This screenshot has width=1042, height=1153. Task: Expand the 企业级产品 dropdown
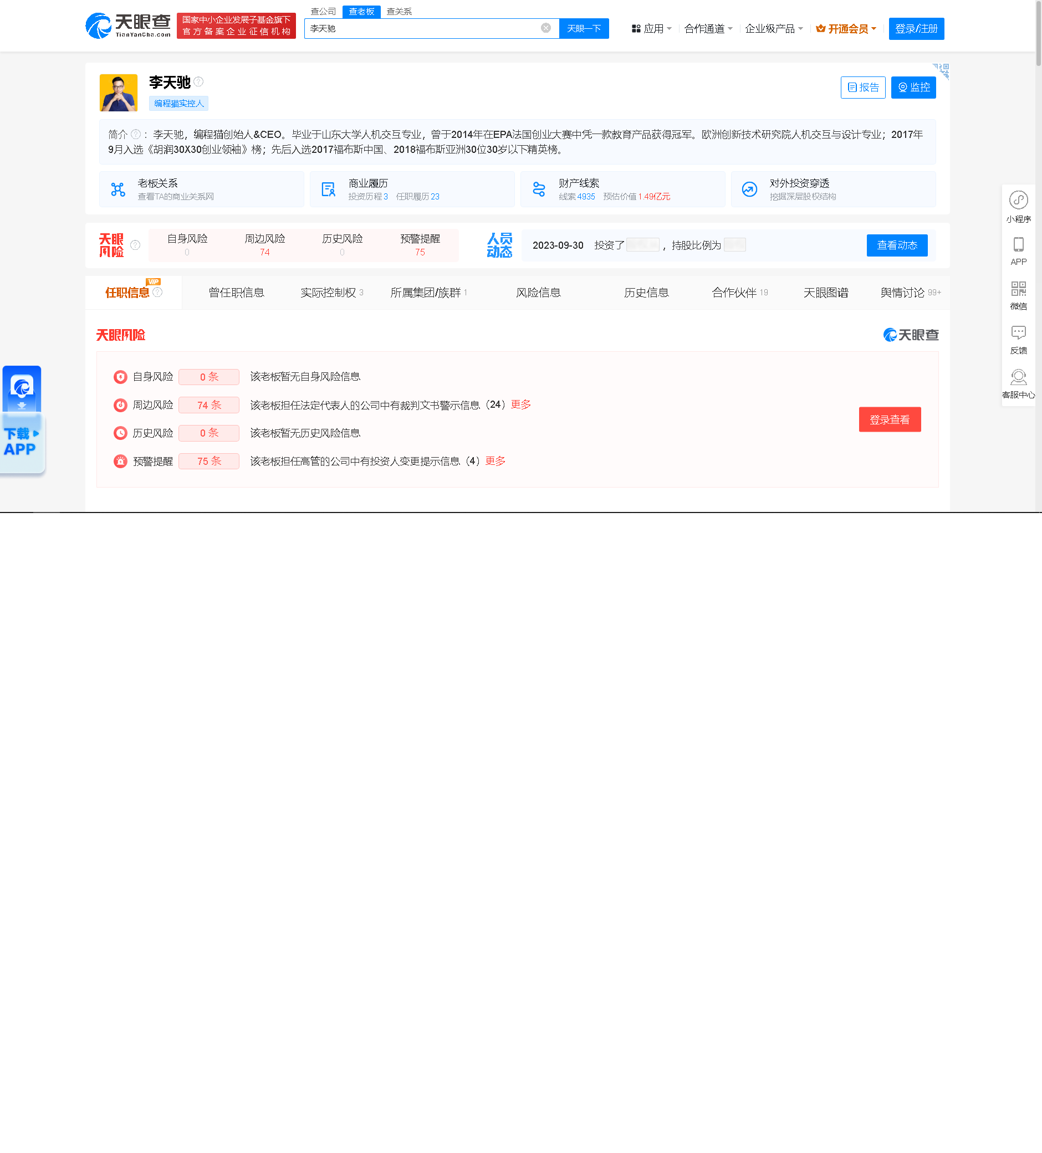[x=774, y=29]
